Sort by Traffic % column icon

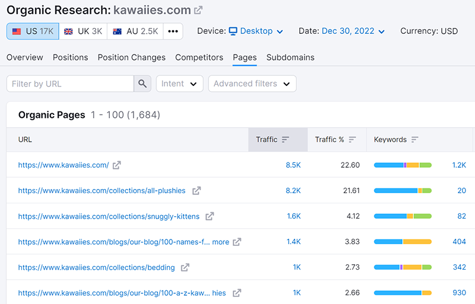point(352,139)
